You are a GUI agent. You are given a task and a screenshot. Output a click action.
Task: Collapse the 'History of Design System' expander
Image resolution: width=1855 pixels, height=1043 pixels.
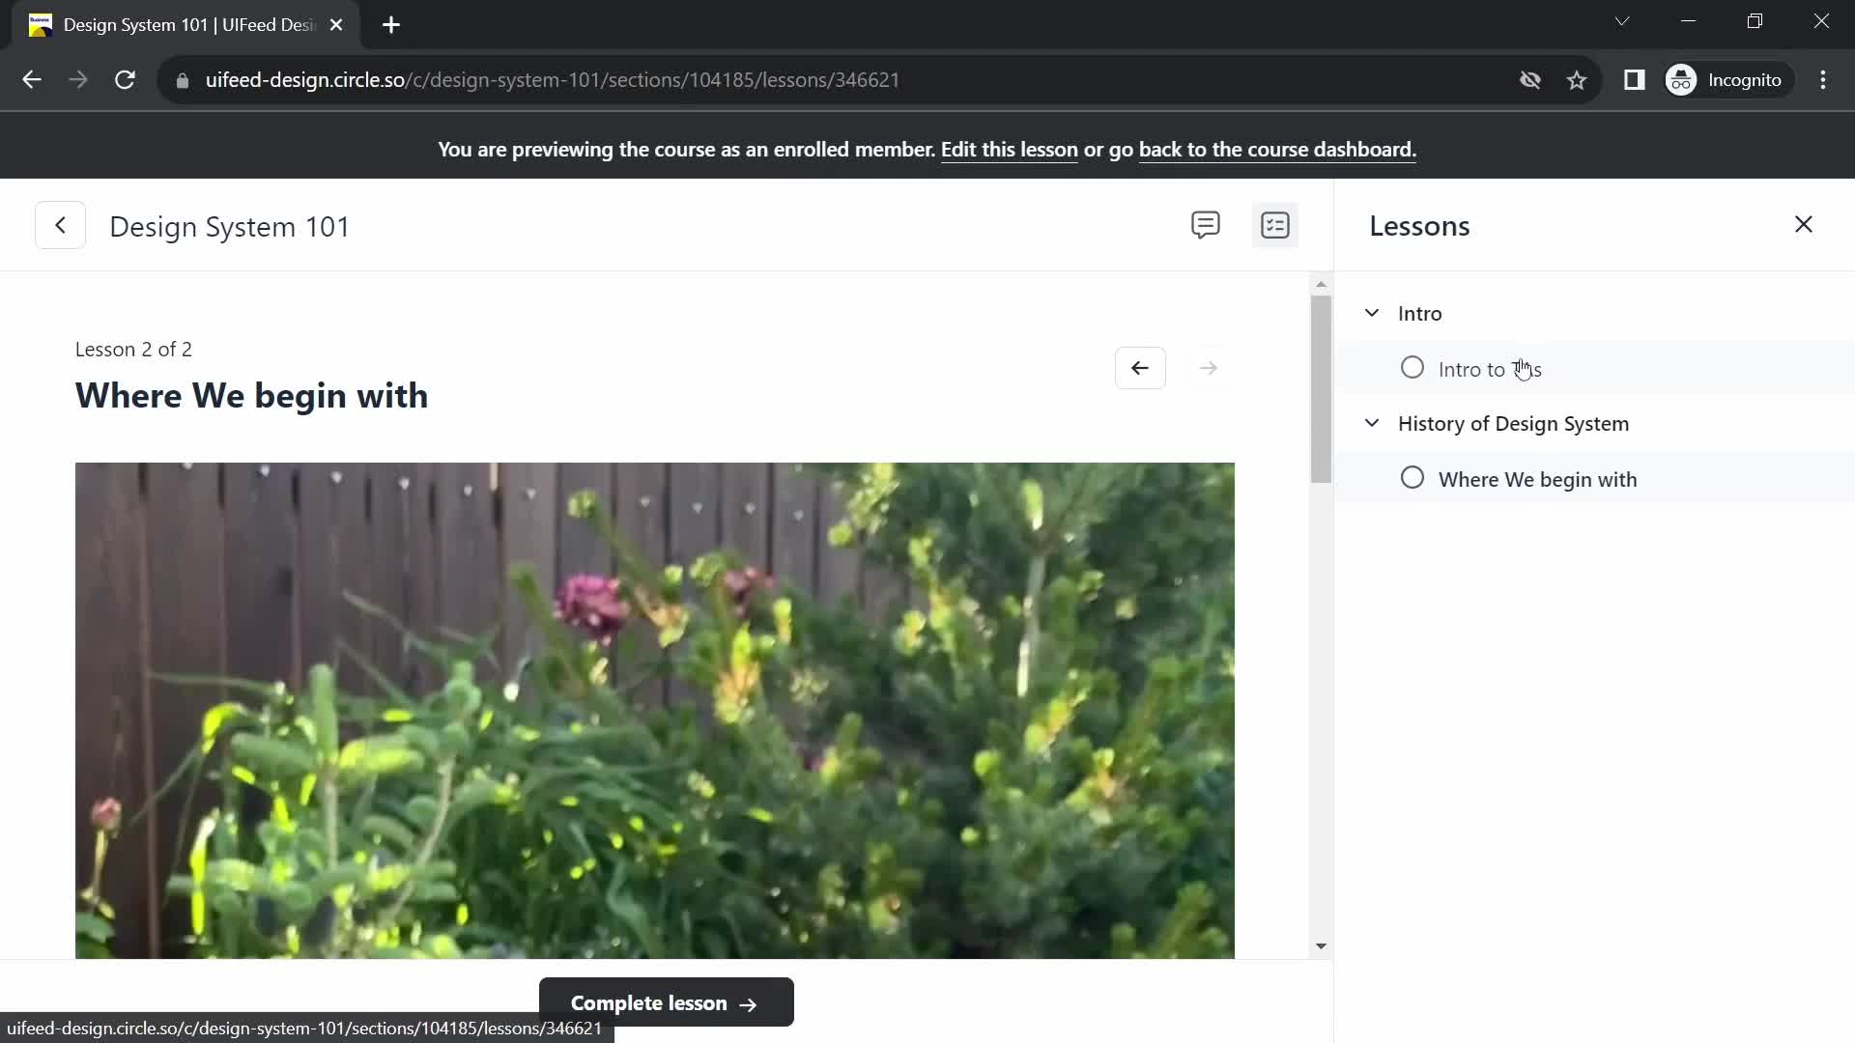(x=1374, y=421)
